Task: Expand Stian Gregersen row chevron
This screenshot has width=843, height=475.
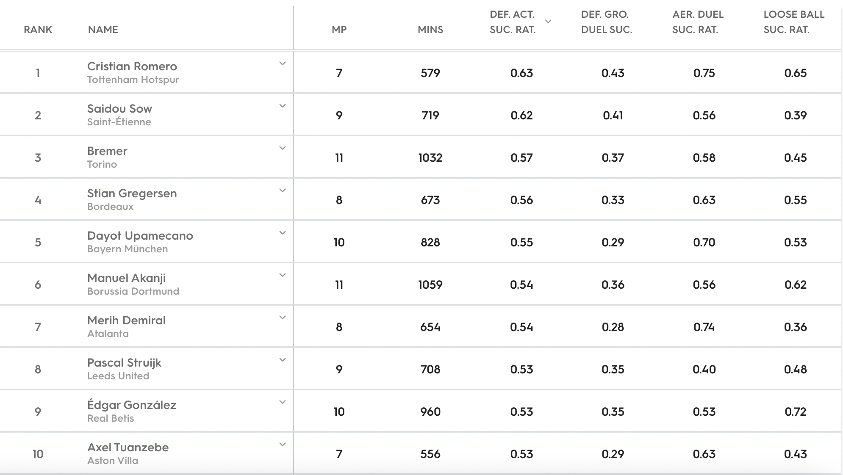Action: (282, 191)
